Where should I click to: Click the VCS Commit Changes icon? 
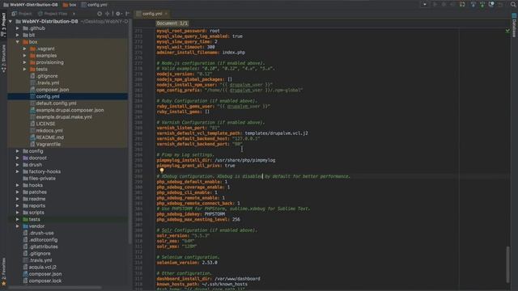[482, 4]
